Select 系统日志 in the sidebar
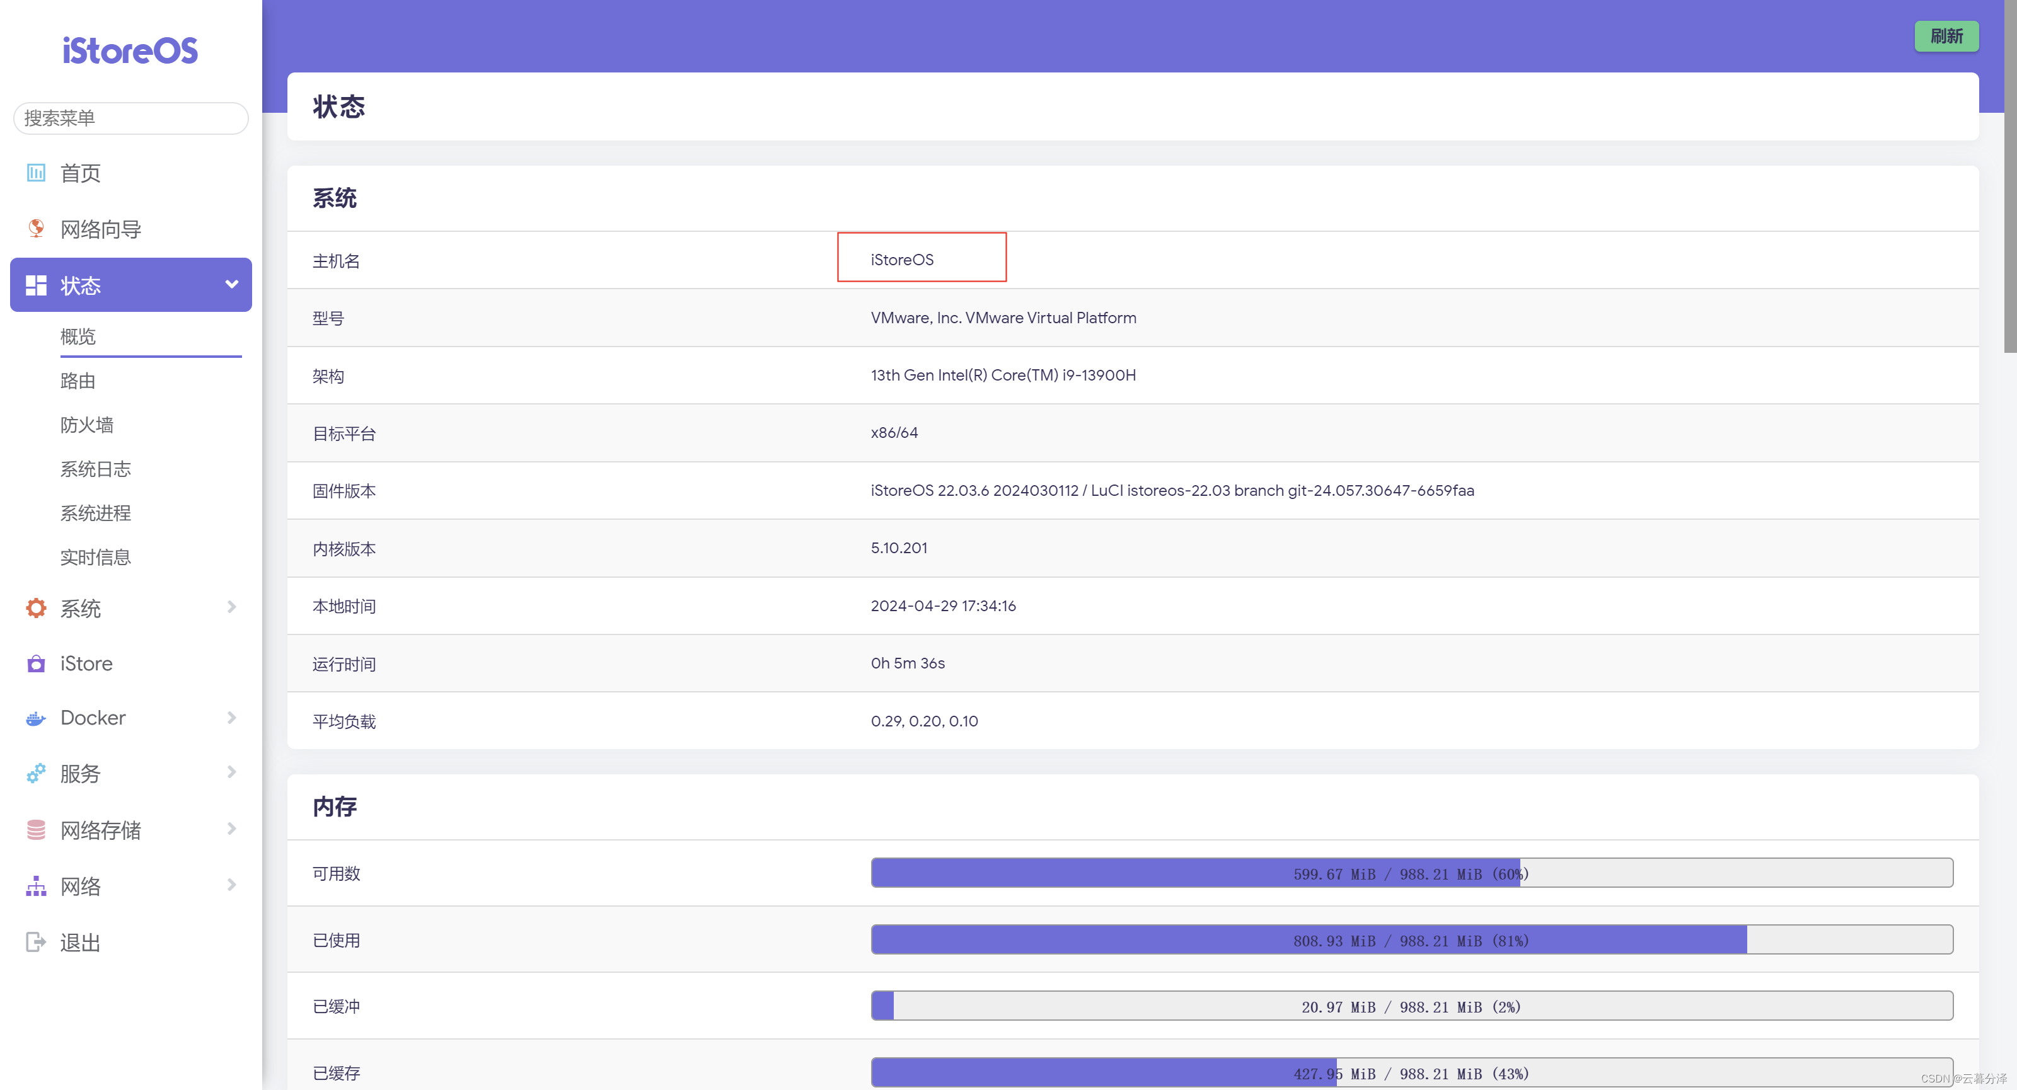2017x1090 pixels. pyautogui.click(x=96, y=469)
